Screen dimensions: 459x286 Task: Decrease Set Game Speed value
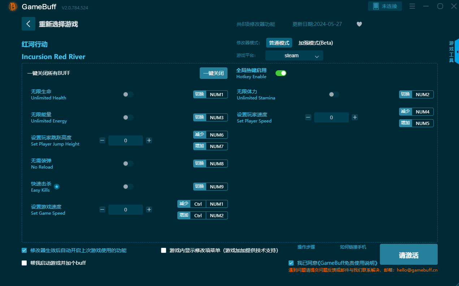click(x=102, y=210)
